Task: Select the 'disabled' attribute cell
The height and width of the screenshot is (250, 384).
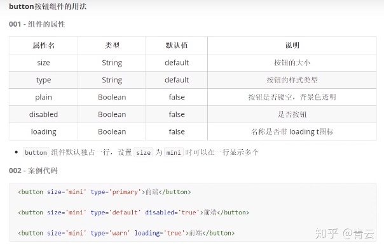Action: (x=44, y=114)
